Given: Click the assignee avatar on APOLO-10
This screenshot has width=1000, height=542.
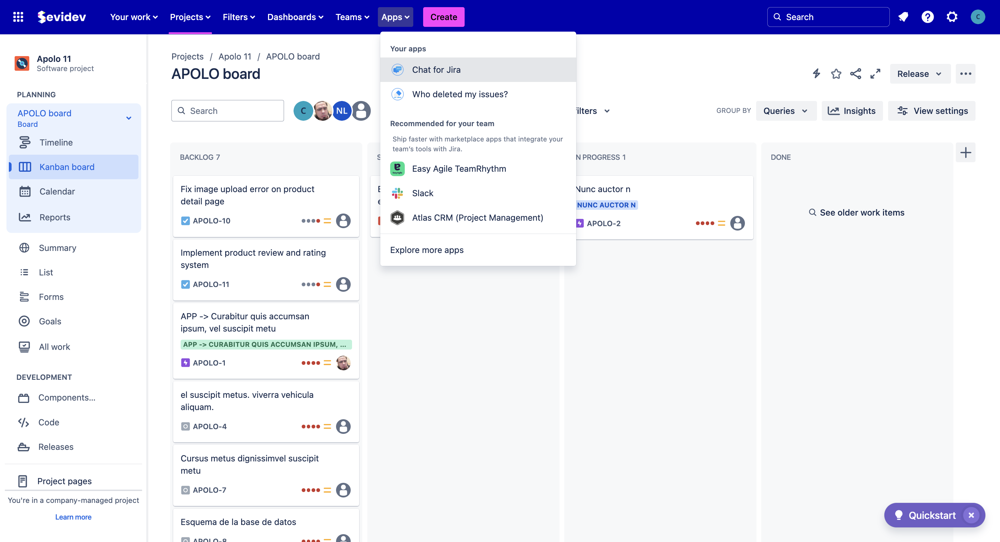Looking at the screenshot, I should click(x=343, y=221).
